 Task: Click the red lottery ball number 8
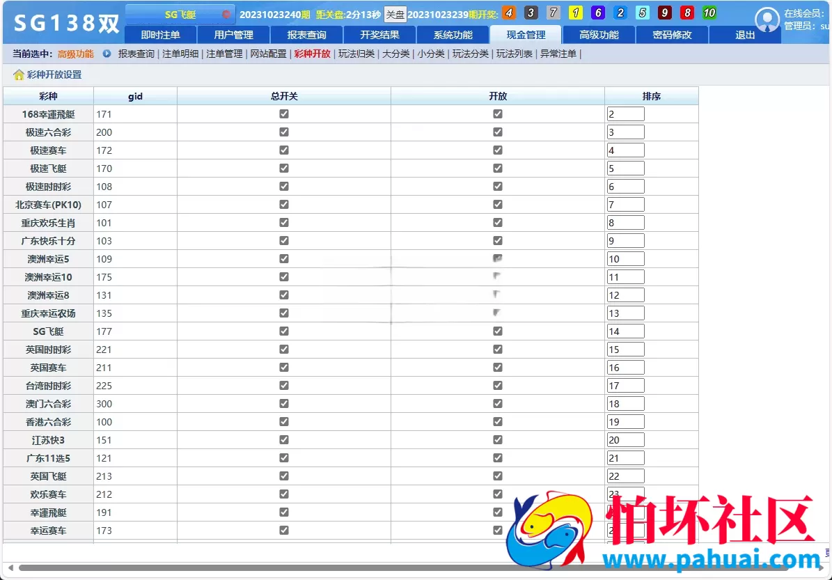[x=686, y=13]
